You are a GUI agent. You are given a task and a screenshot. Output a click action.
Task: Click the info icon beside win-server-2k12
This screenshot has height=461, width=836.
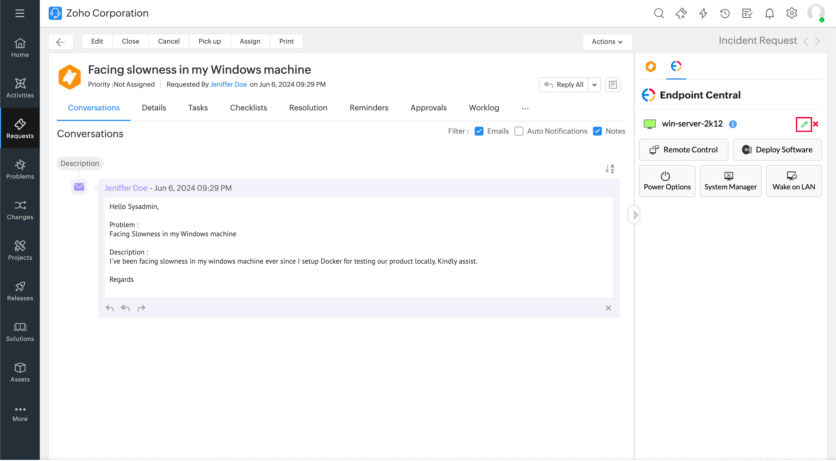[x=733, y=124]
